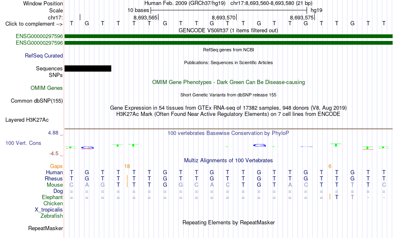Click the 8,693,570 coordinate marker
The image size is (393, 238).
[x=223, y=17]
